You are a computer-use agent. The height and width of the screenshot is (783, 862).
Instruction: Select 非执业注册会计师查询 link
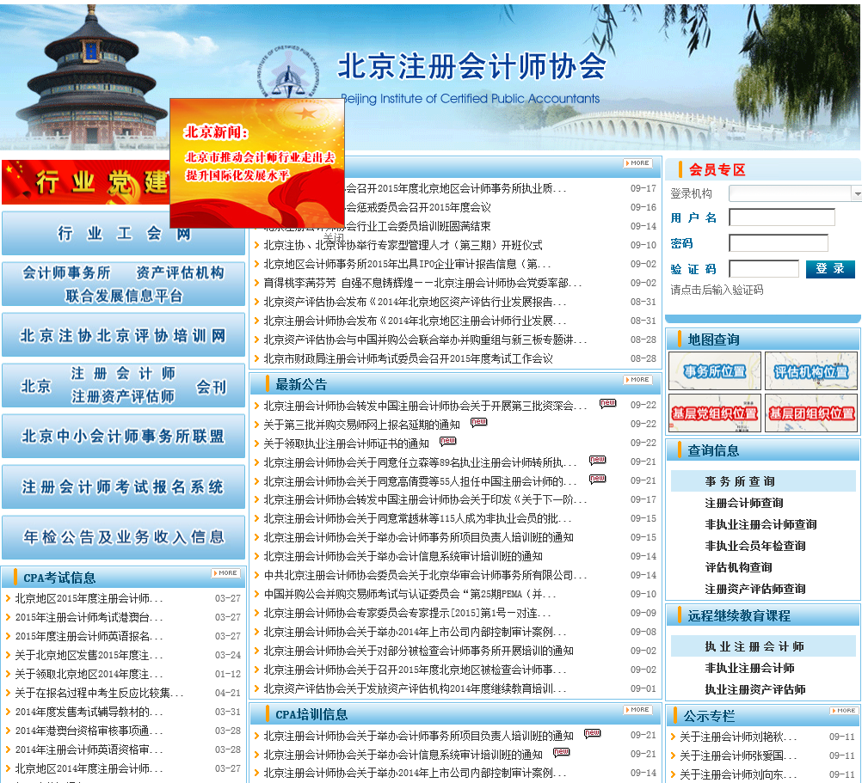point(760,523)
